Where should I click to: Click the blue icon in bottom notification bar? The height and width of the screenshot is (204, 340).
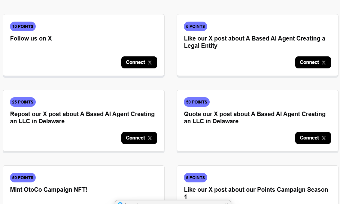pyautogui.click(x=120, y=203)
